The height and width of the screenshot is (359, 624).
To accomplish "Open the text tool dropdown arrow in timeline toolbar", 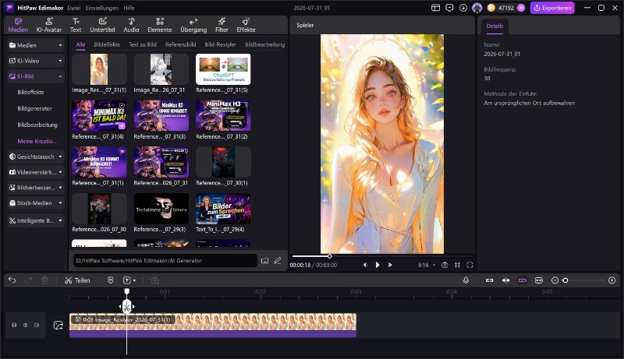I will [x=134, y=280].
